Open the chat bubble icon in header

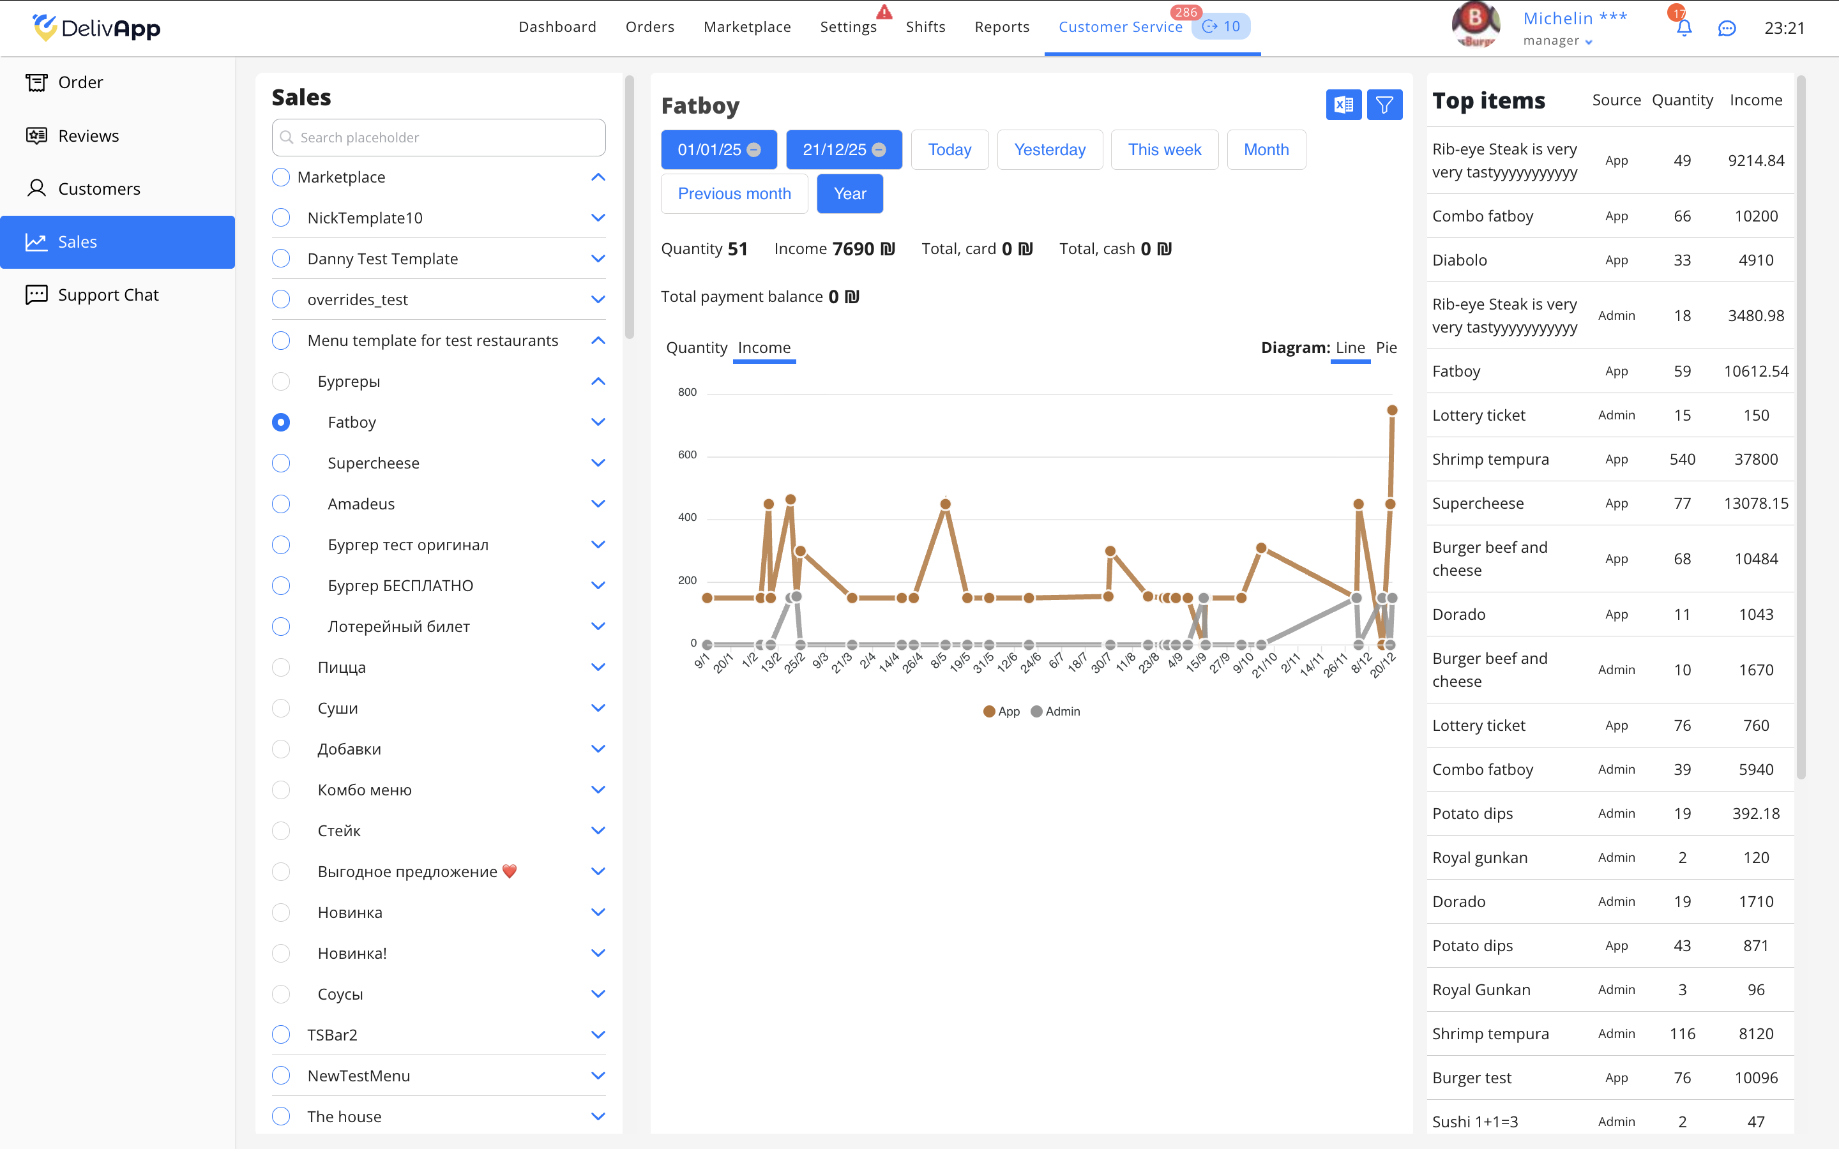1727,28
